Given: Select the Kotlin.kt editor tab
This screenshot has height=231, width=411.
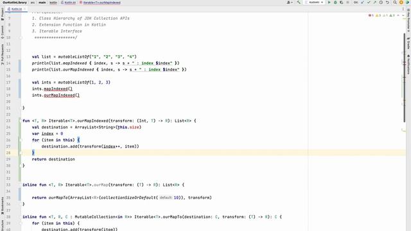Looking at the screenshot, I should tap(17, 9).
